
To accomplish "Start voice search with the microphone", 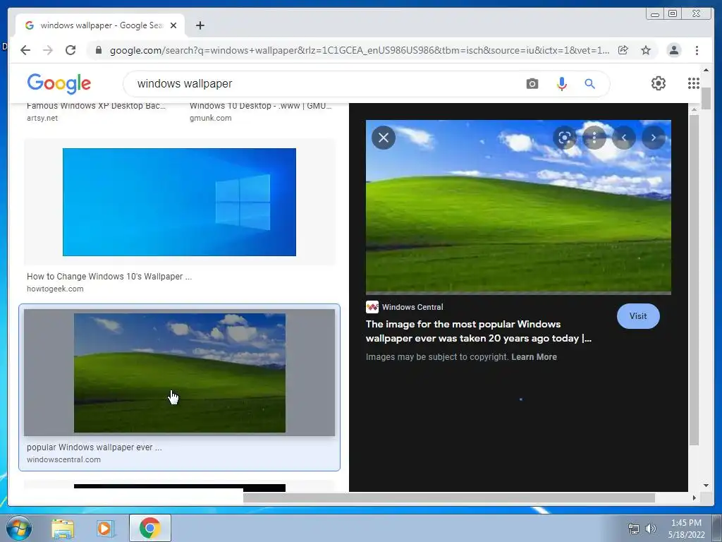I will click(562, 83).
